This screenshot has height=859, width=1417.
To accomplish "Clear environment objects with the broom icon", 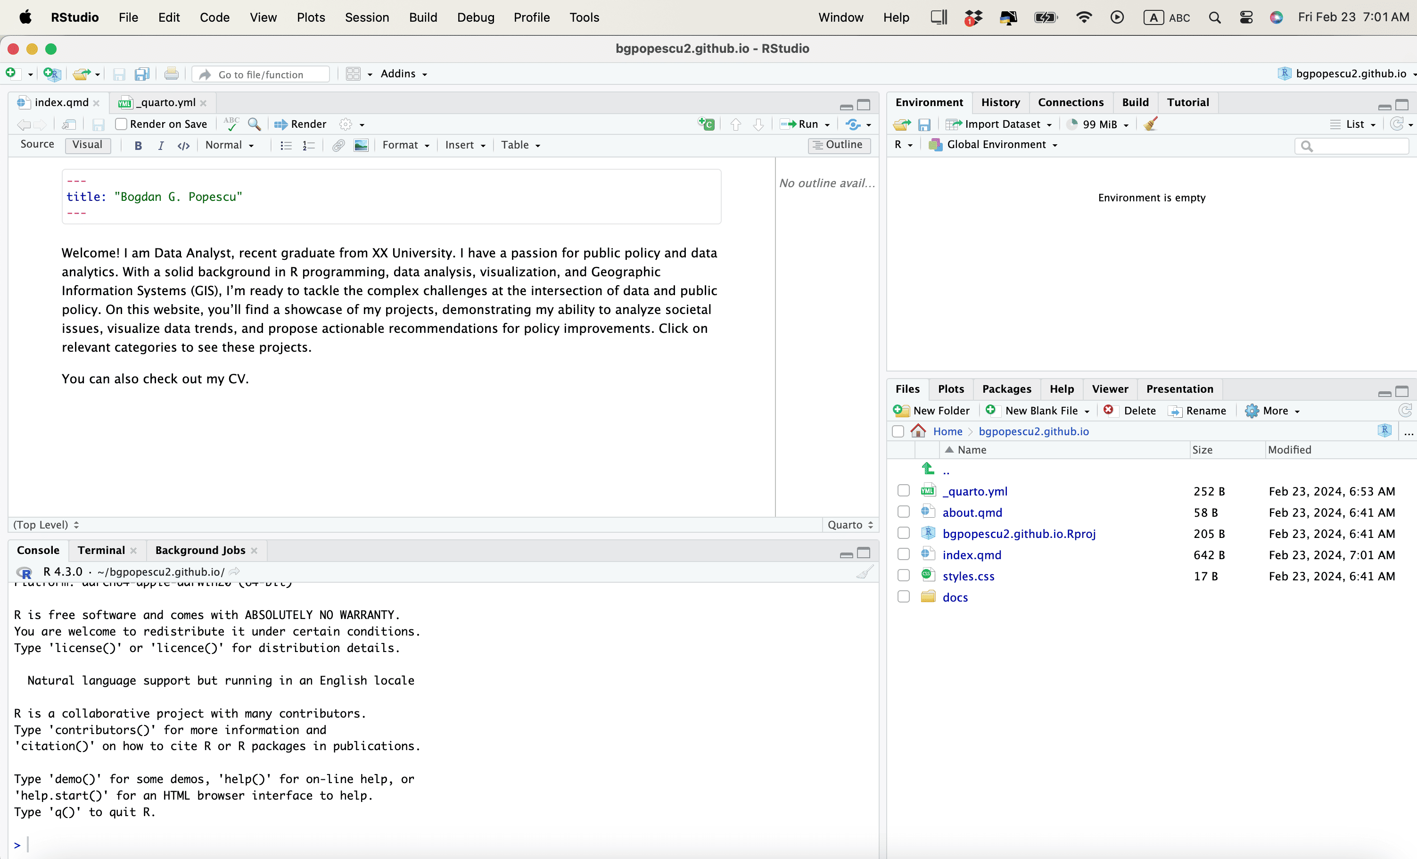I will [x=1151, y=124].
